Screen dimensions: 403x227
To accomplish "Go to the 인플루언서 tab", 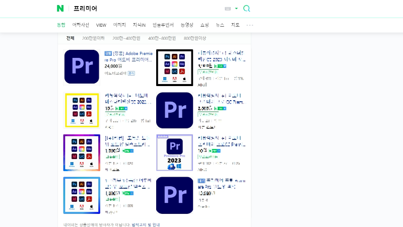I will coord(163,25).
